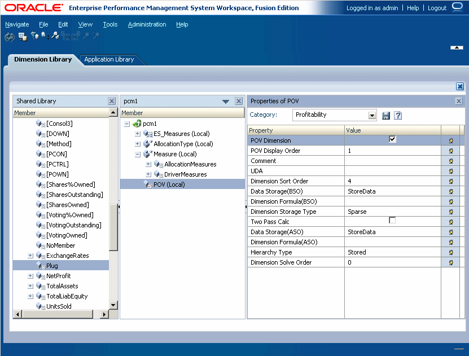Collapse the Measure (Local) node
Screen dimensions: 469x356
click(x=138, y=155)
